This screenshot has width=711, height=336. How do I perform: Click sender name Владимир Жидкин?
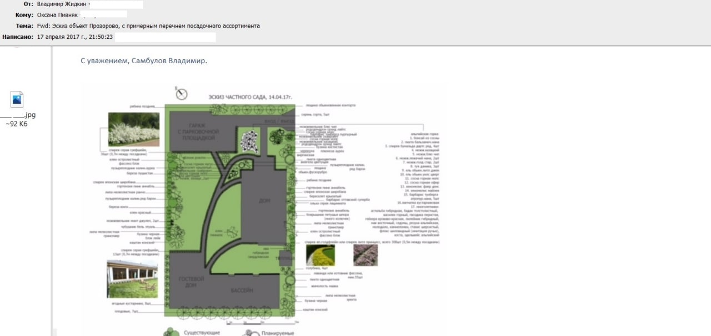[61, 4]
